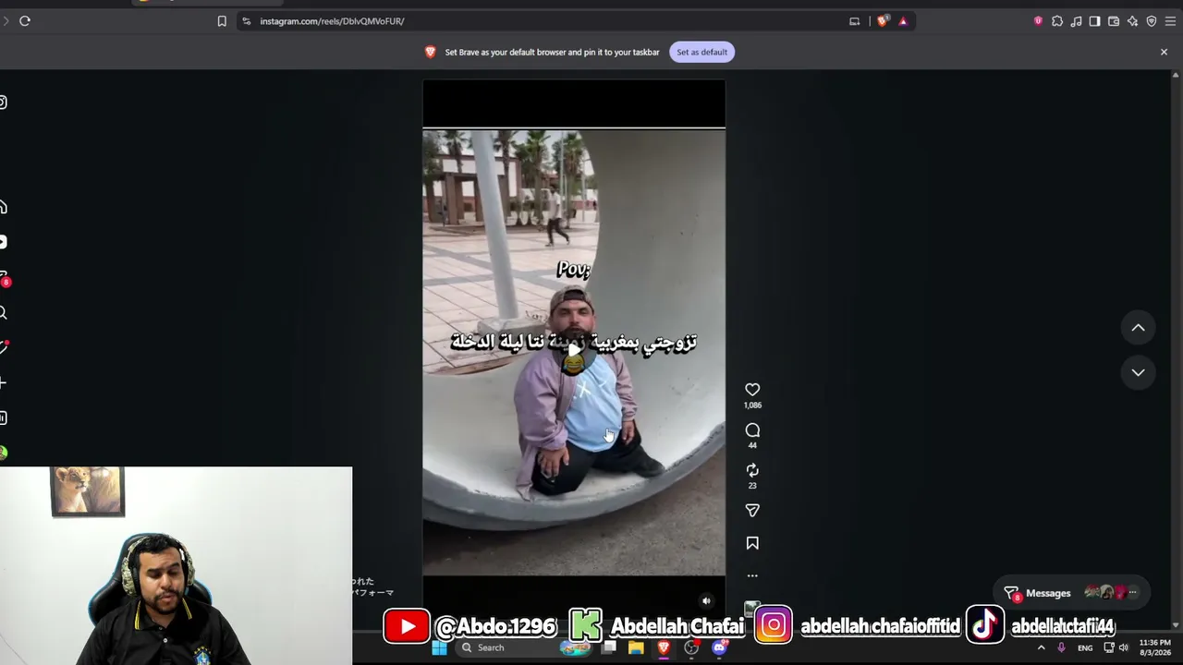Go to Instagram Home in the sidebar
1183x665 pixels.
point(3,207)
